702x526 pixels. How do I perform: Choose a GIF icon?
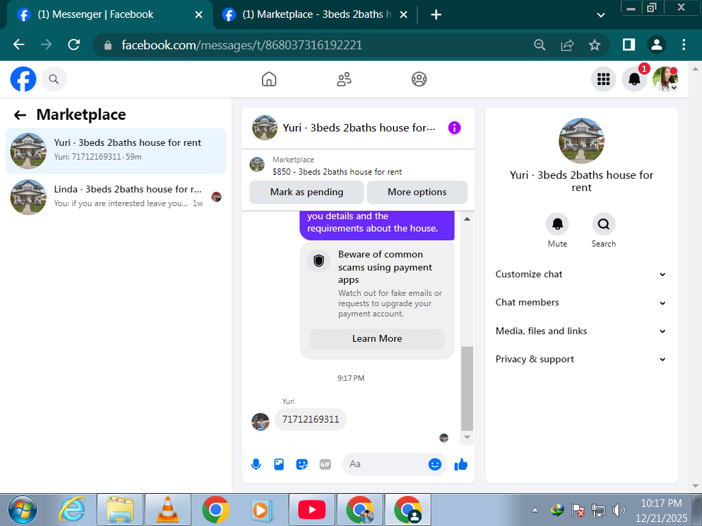(x=325, y=464)
